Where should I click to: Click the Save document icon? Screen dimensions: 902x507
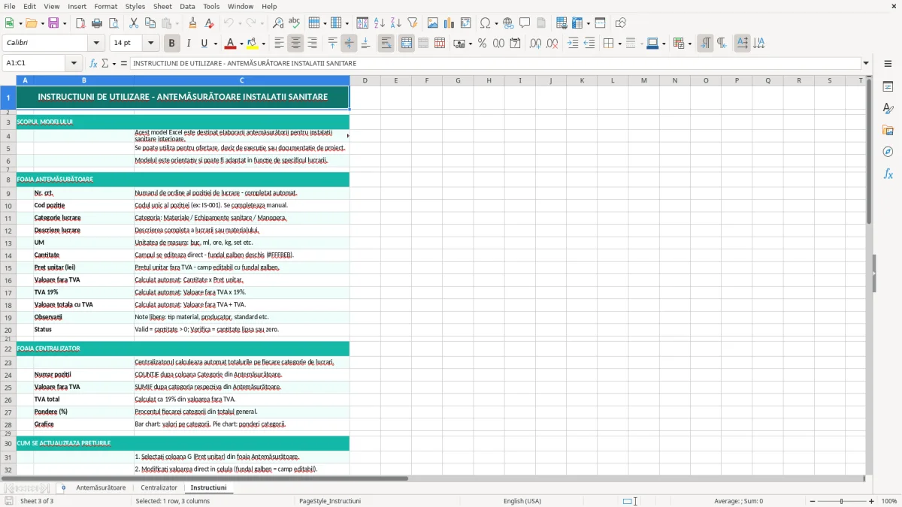(x=53, y=23)
